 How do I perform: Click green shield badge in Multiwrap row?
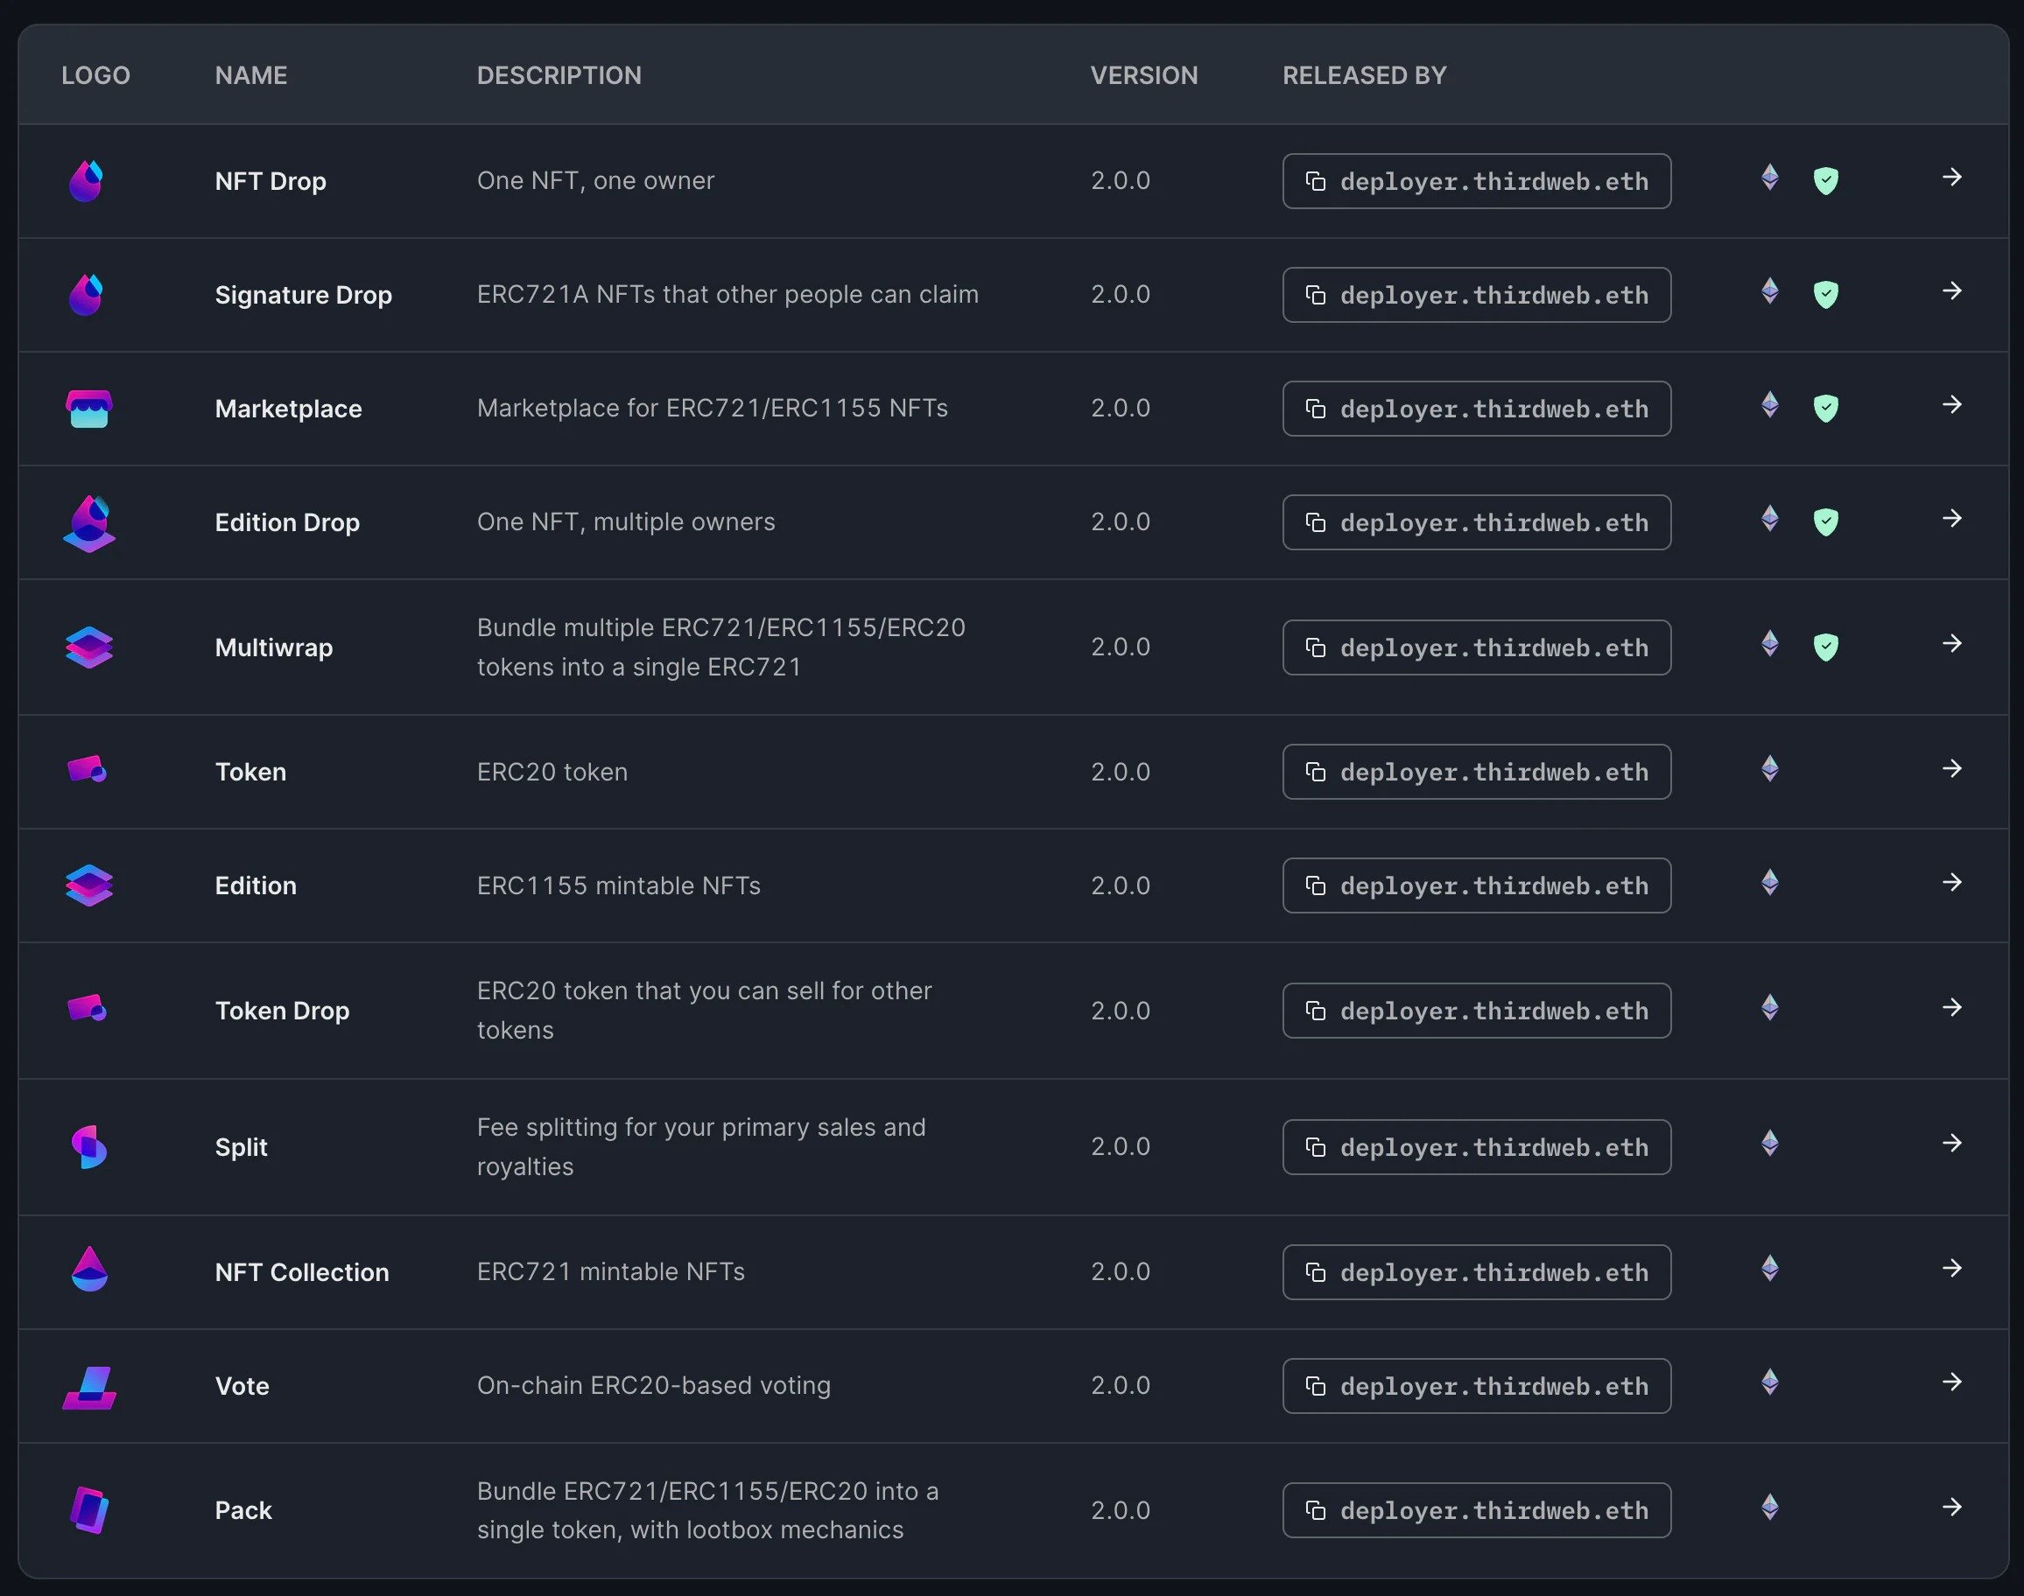coord(1825,647)
